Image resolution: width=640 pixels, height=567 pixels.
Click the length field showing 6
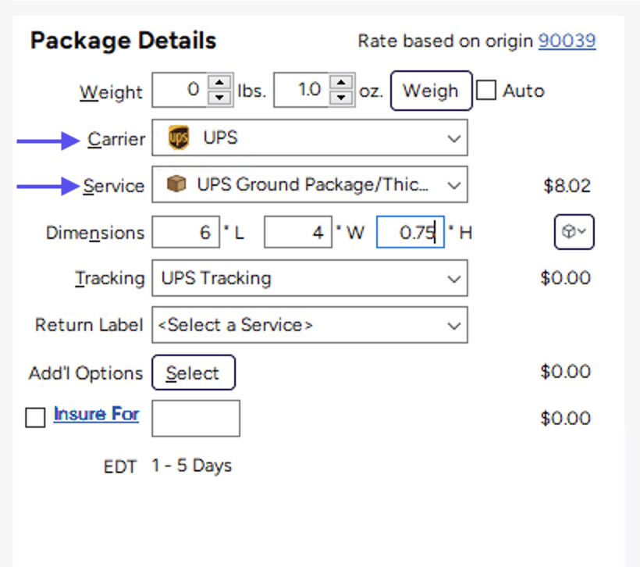tap(186, 232)
